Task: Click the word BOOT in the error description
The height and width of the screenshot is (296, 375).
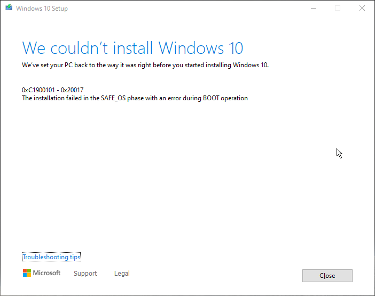Action: pos(211,98)
